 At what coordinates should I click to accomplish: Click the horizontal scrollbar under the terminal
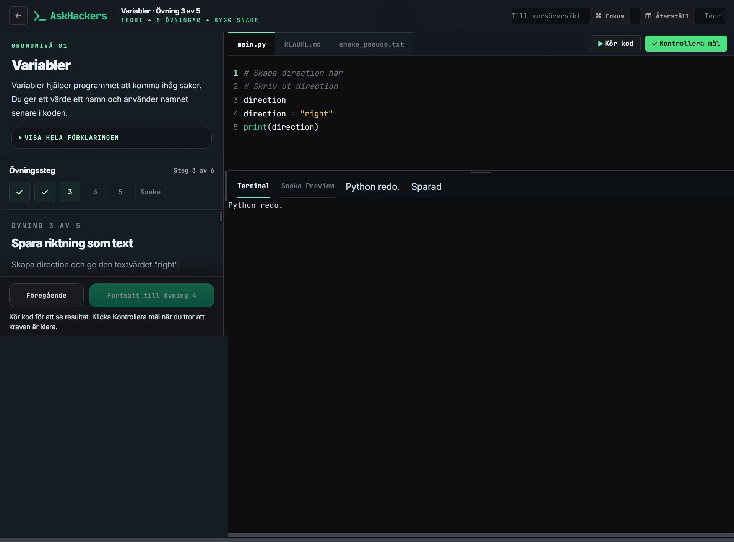481,535
